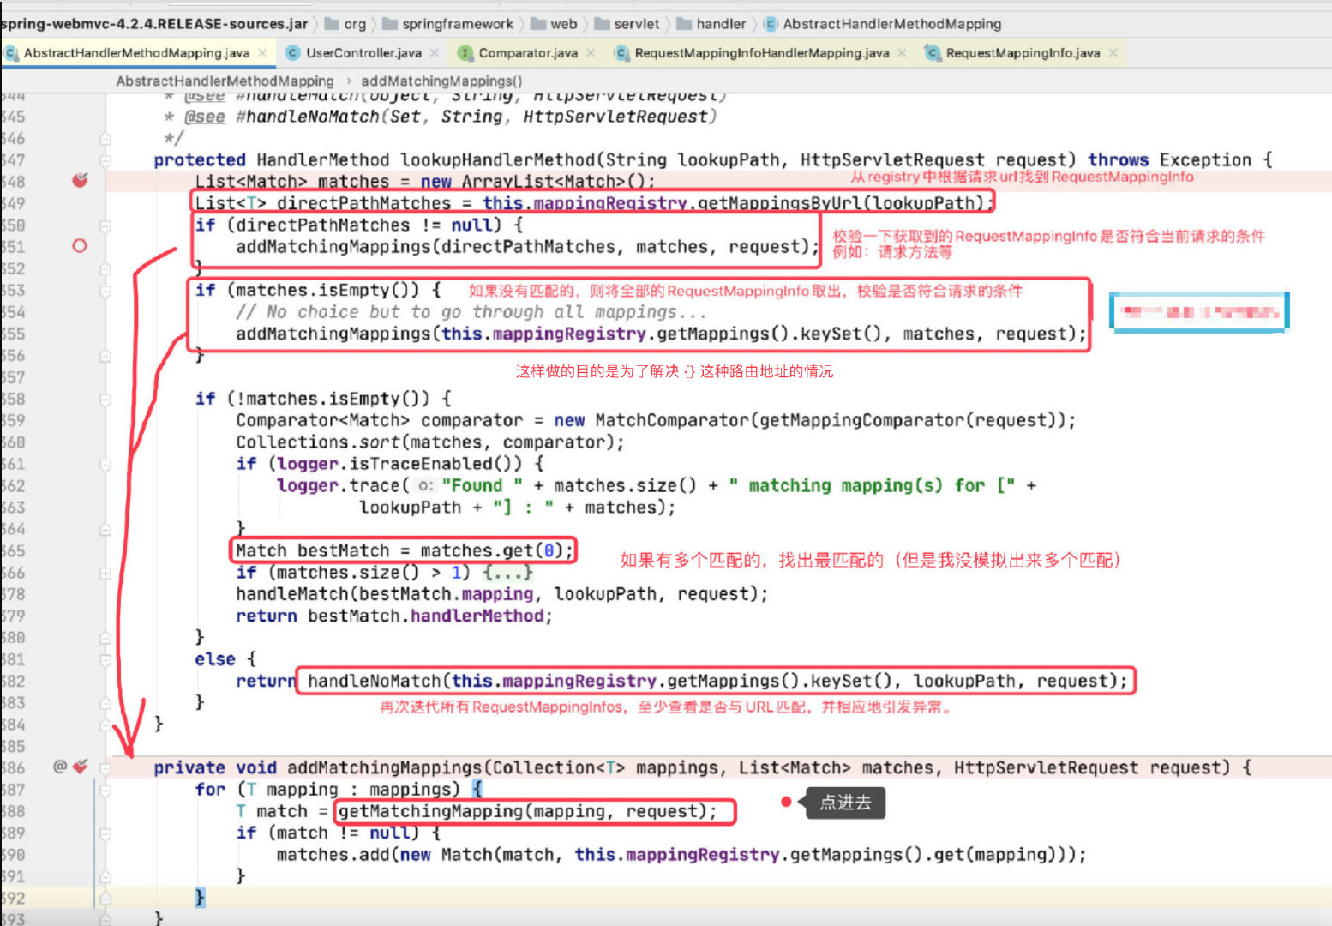Click the "Found " string literal in logger.trace
Viewport: 1332px width, 926px height.
(x=483, y=485)
